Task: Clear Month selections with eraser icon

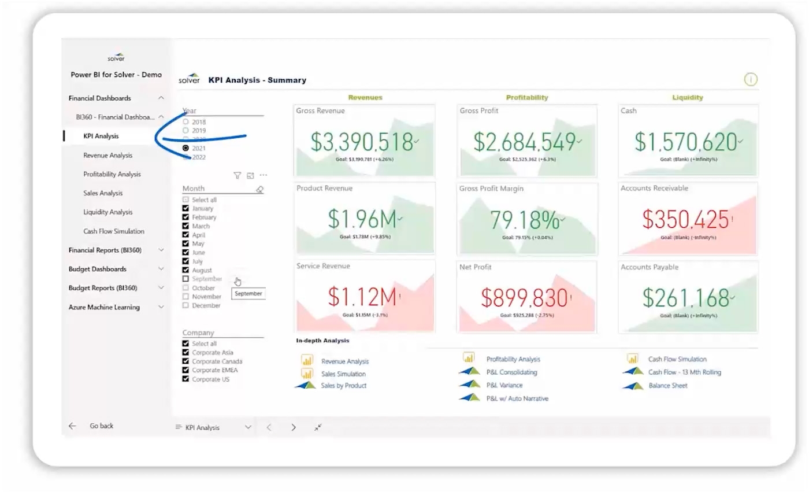Action: point(259,189)
